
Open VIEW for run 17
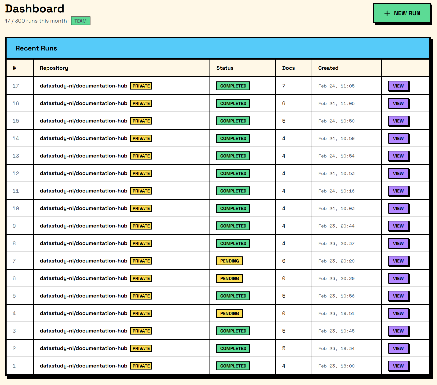tap(398, 86)
